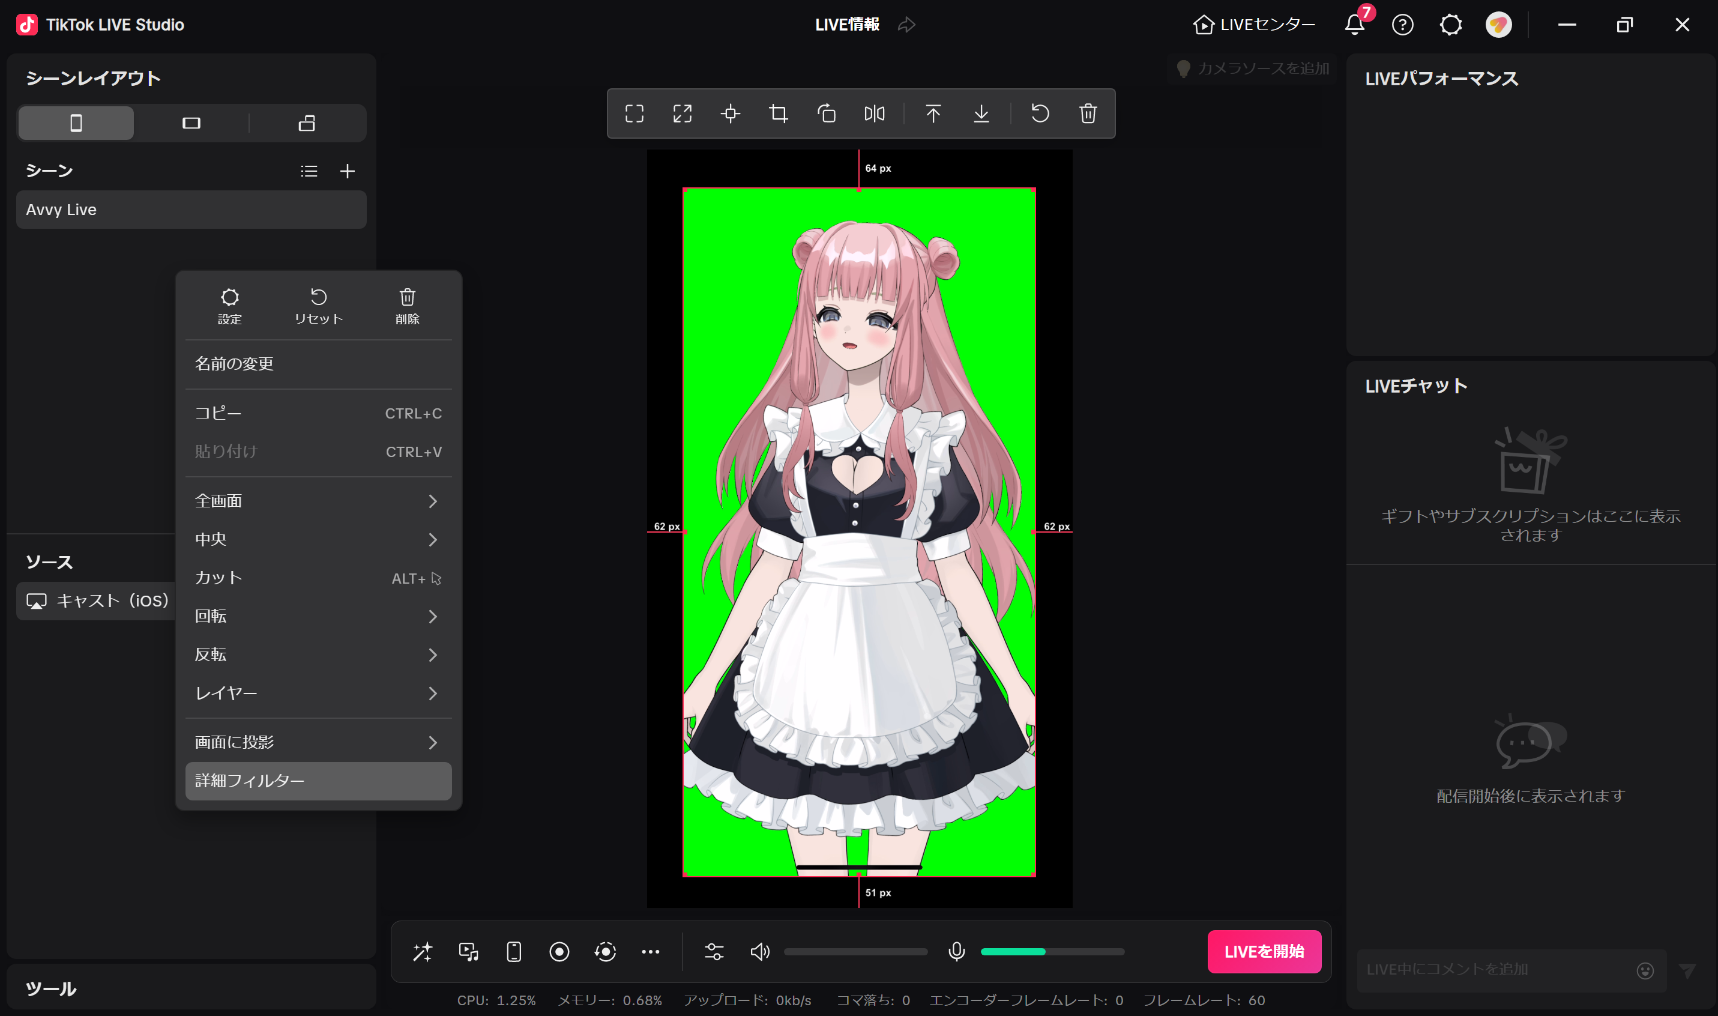
Task: Add a new scene with plus icon
Action: click(348, 171)
